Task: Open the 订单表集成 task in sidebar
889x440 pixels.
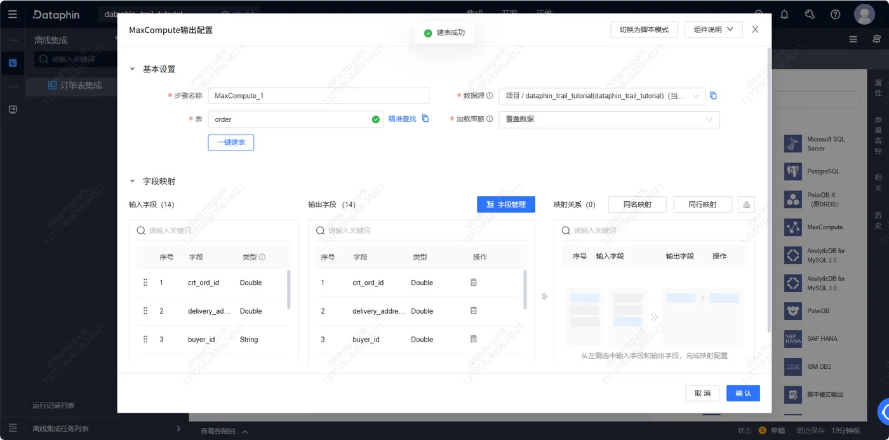Action: 81,85
